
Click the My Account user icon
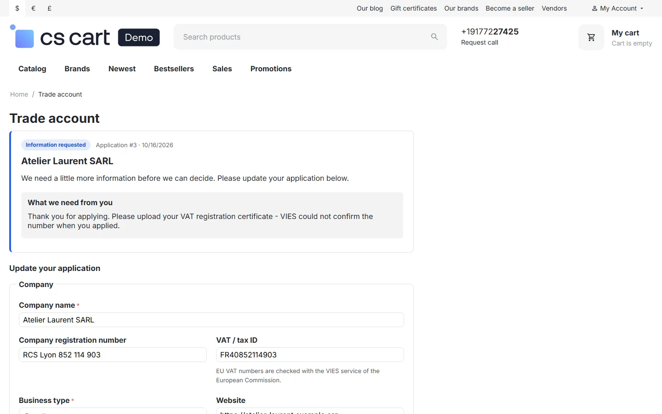click(x=594, y=8)
